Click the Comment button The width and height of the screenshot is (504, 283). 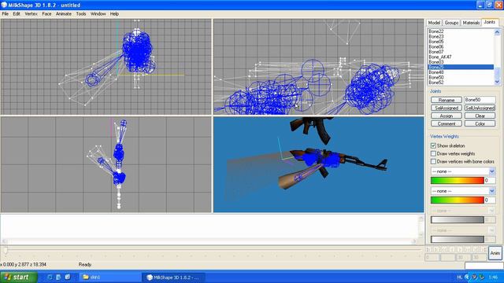click(447, 123)
